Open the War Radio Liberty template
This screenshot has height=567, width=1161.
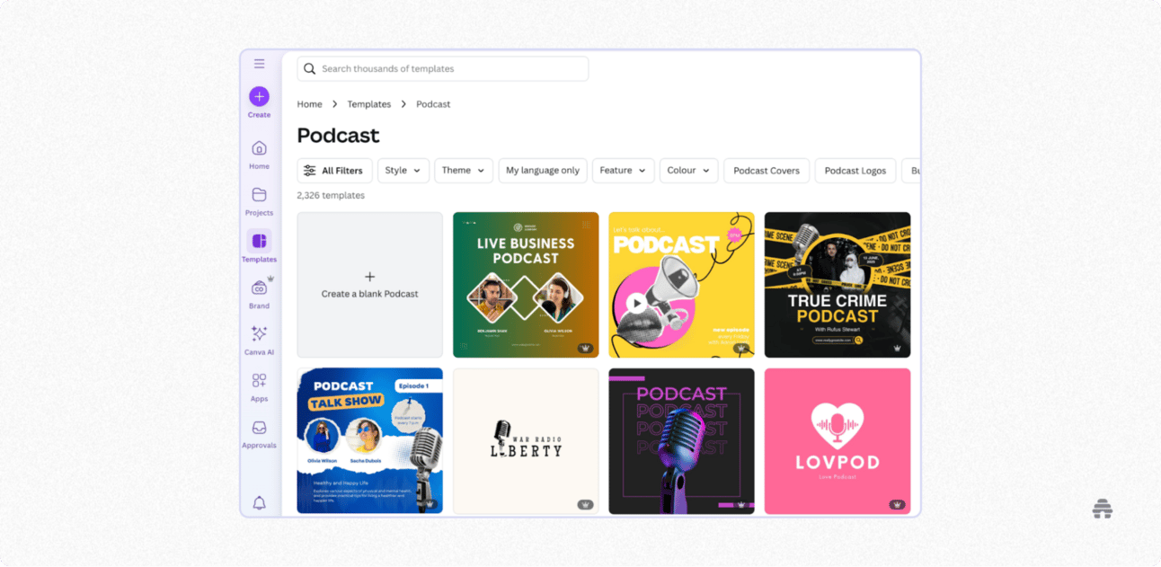click(x=526, y=441)
